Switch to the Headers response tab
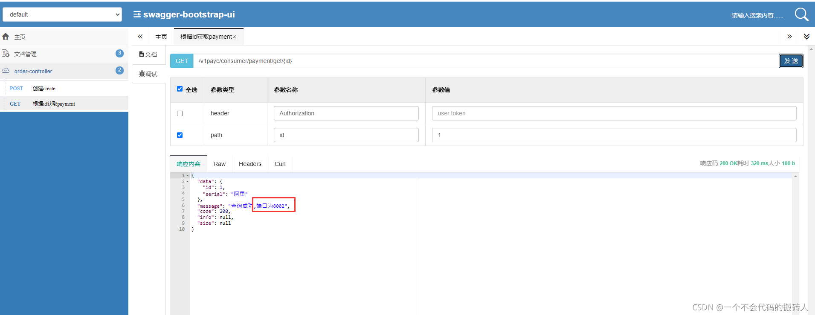815x315 pixels. [x=250, y=164]
